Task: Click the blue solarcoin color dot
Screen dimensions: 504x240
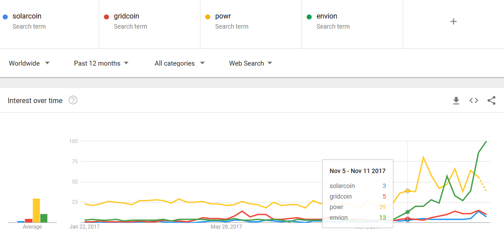Action: (x=5, y=17)
